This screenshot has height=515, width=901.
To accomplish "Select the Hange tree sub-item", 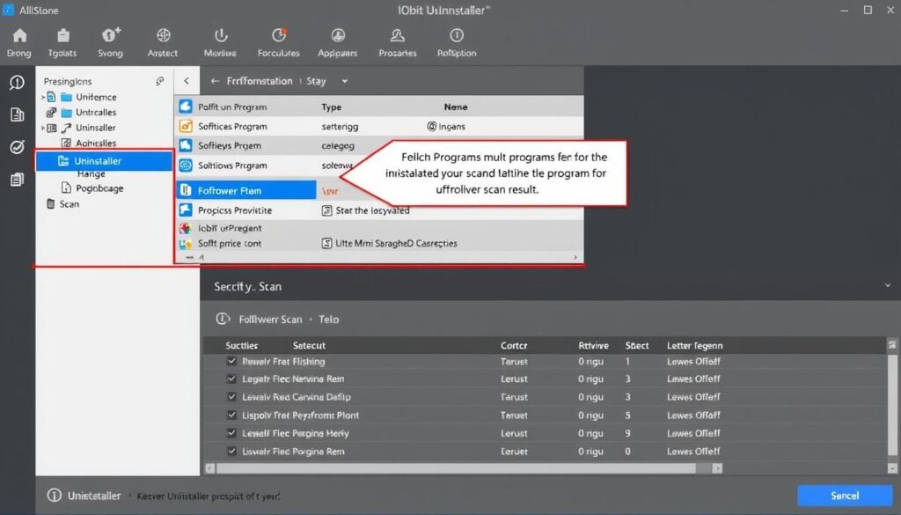I will [x=91, y=173].
